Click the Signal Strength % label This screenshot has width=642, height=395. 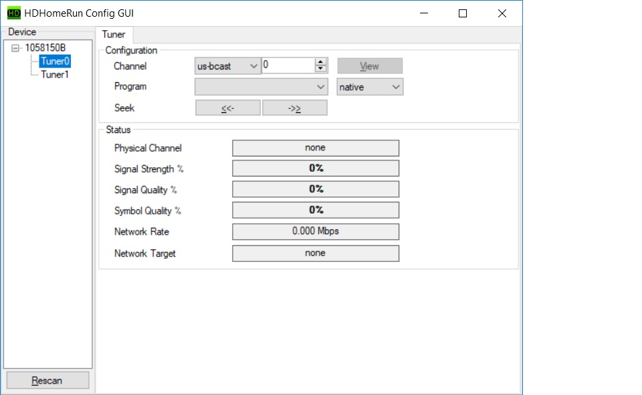pos(149,169)
